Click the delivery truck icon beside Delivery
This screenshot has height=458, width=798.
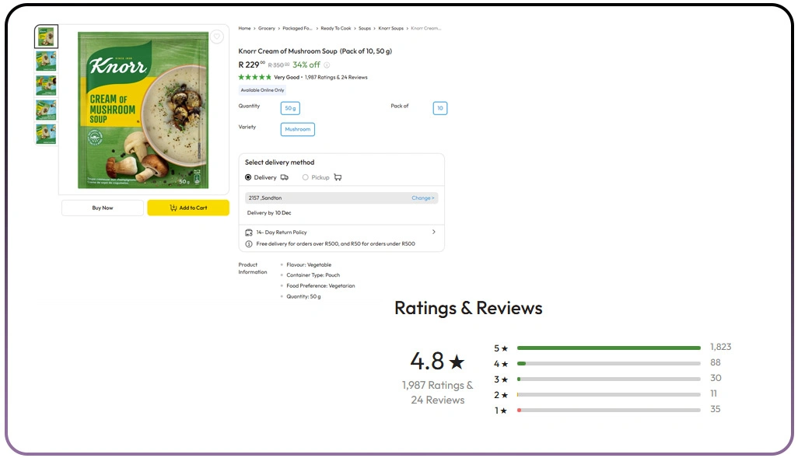[285, 177]
